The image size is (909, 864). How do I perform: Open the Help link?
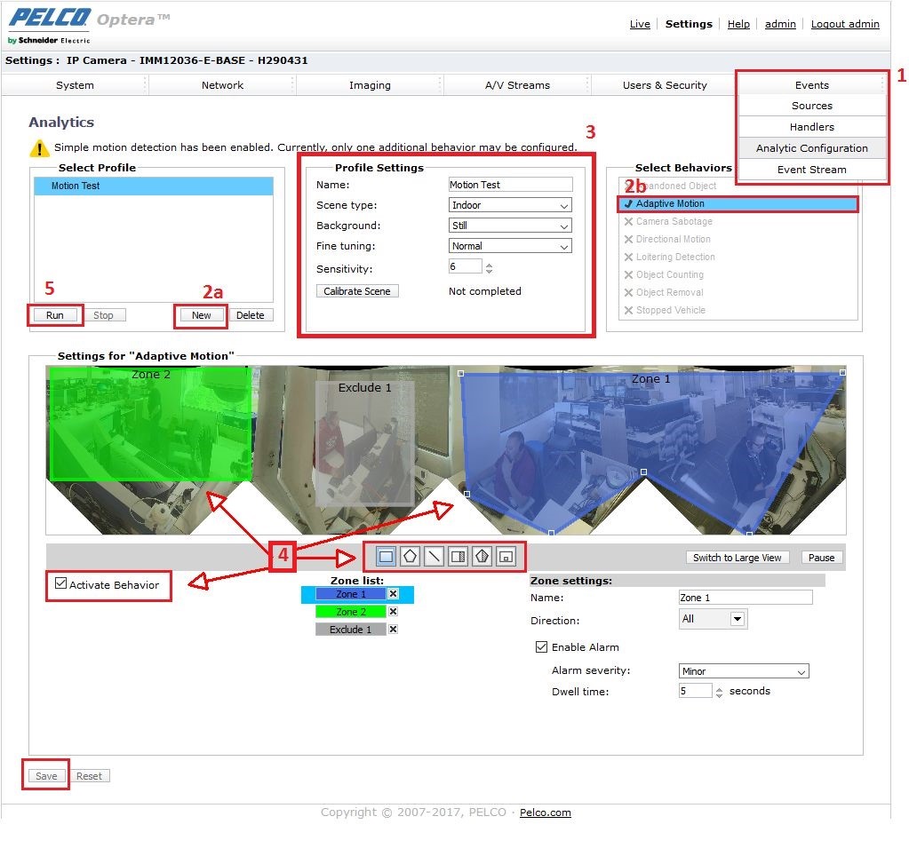738,24
